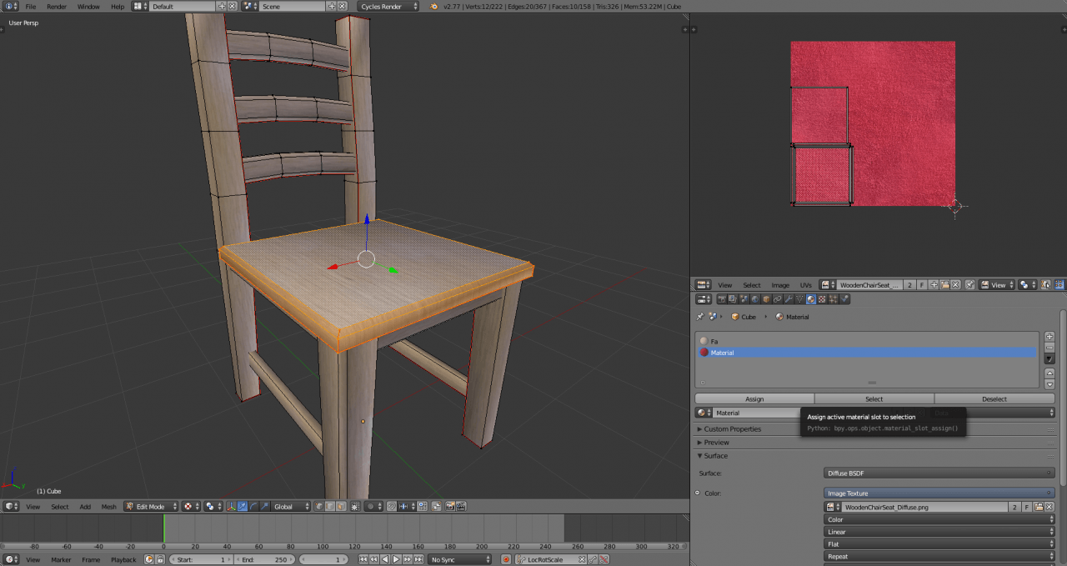Pin the image in UV editor header
The width and height of the screenshot is (1067, 566).
[x=969, y=285]
